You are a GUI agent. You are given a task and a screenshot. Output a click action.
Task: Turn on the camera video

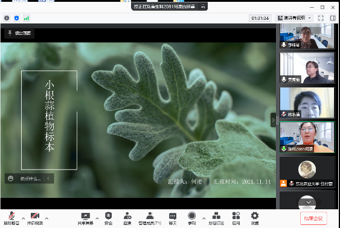[34, 218]
